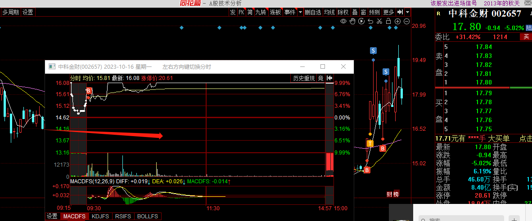Click the 2013年的秋天 text in title bar
Screen dimensions: 532x221
501,4
